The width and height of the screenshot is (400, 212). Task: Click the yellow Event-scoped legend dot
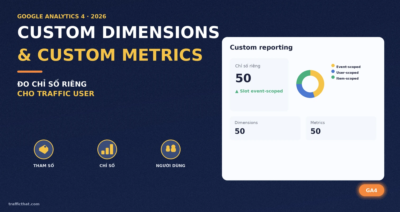coord(333,66)
